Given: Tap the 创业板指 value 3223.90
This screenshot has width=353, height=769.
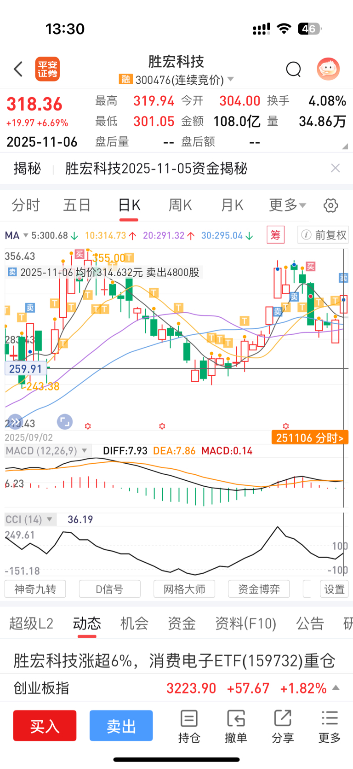Looking at the screenshot, I should click(191, 688).
